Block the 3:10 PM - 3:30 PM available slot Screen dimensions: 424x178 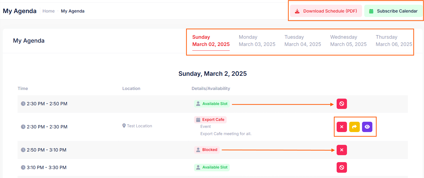coord(342,167)
